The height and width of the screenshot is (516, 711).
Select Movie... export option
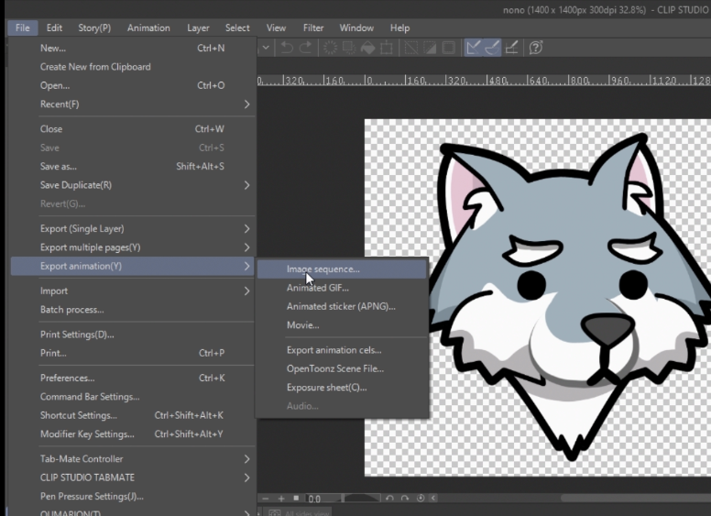tap(302, 325)
